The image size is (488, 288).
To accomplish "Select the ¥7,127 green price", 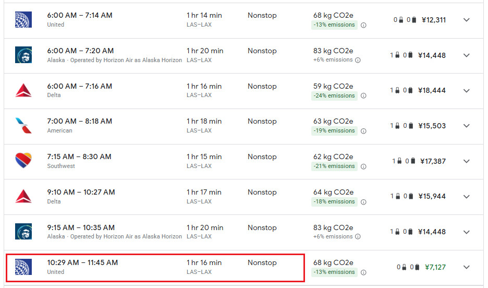I will coord(435,267).
